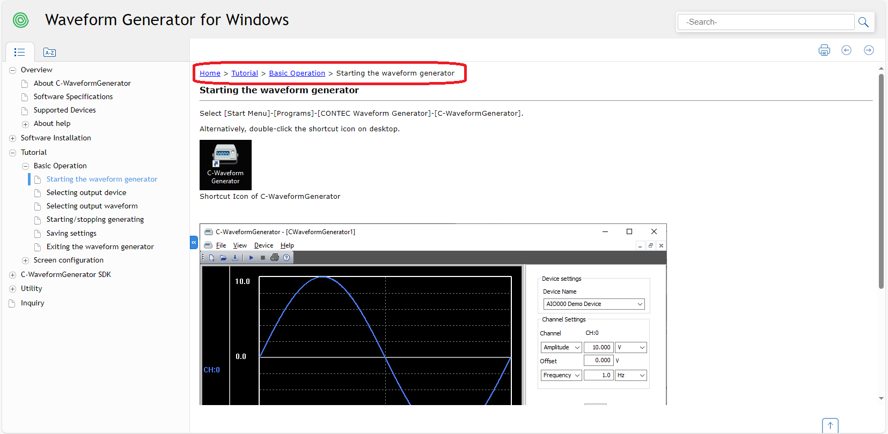Click the search magnifier icon
The width and height of the screenshot is (888, 434).
tap(863, 22)
